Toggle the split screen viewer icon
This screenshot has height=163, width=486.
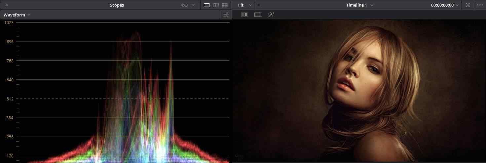258,14
